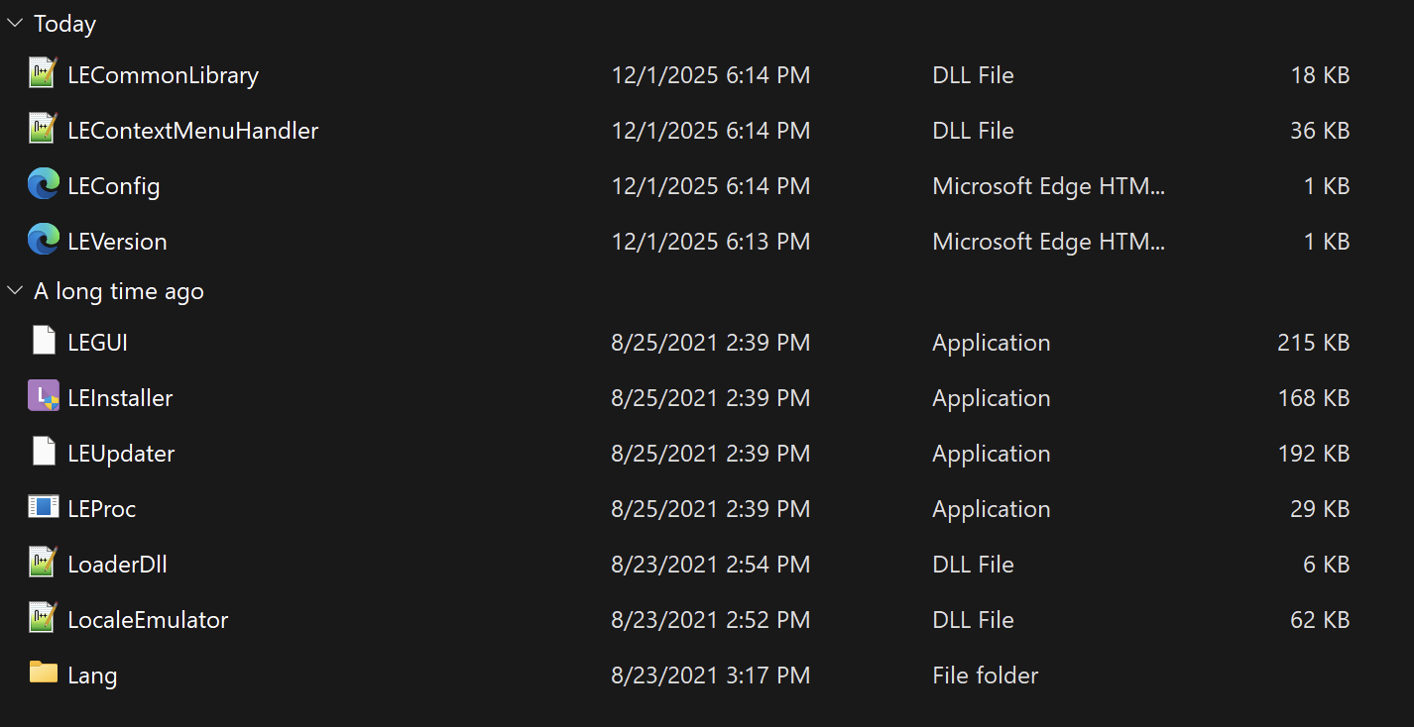The image size is (1414, 727).
Task: Select the LocaleEmulator file name
Action: [148, 620]
